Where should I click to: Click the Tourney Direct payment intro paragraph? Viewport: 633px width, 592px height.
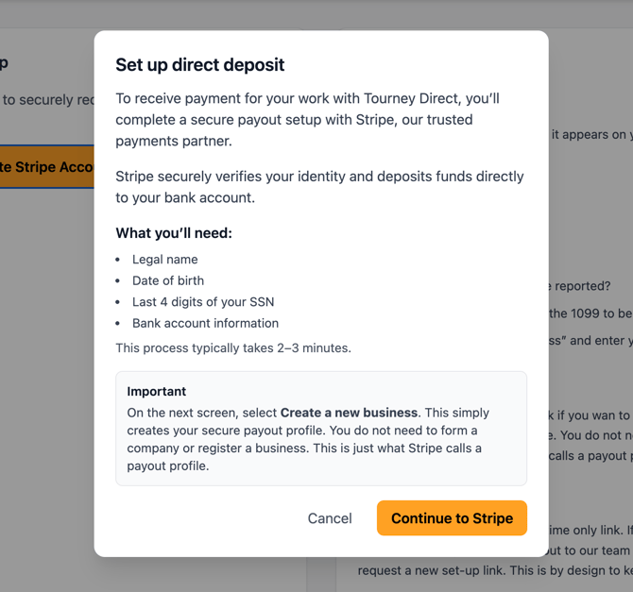(307, 120)
